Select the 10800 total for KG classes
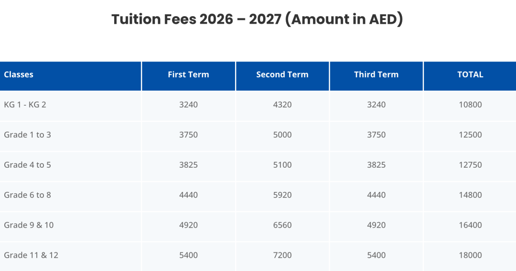The height and width of the screenshot is (271, 516). tap(470, 105)
